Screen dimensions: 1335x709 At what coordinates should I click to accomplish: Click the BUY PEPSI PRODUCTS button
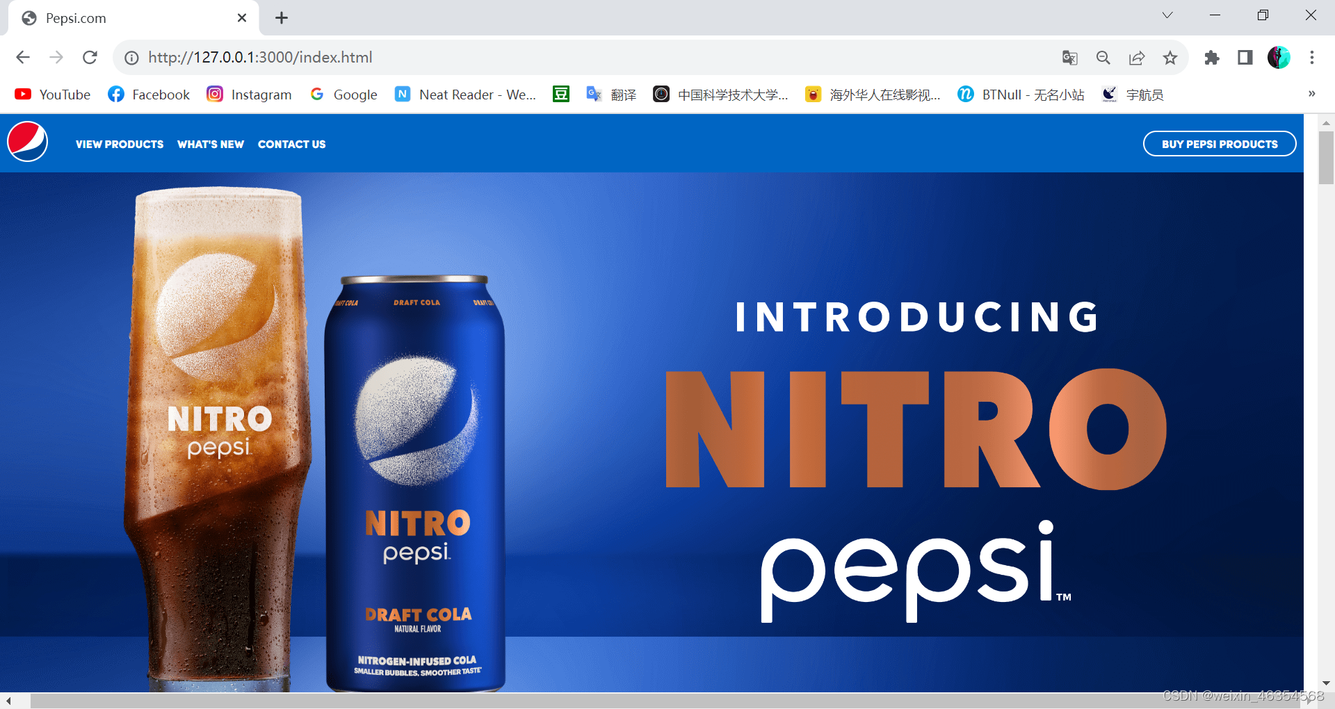(1220, 144)
